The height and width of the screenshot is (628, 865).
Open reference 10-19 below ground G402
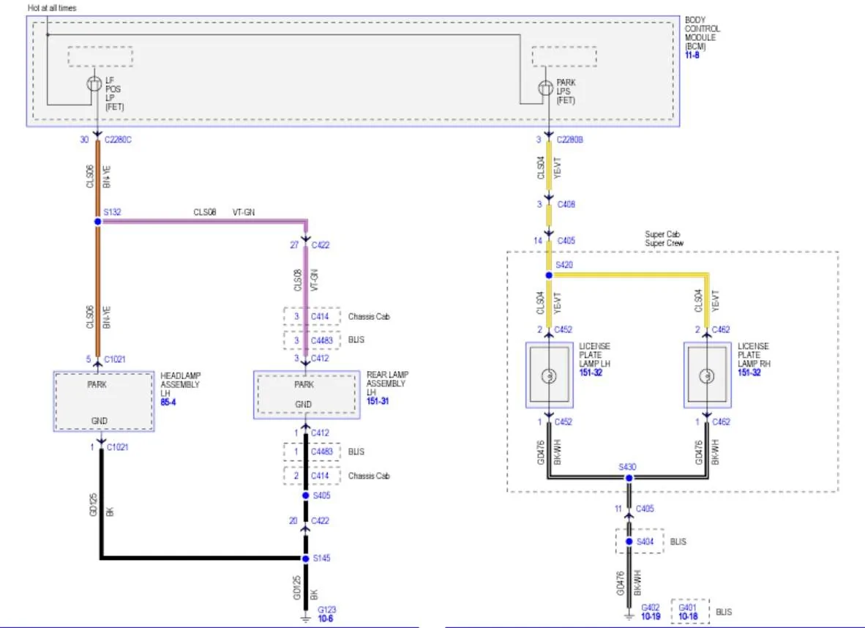pos(651,616)
